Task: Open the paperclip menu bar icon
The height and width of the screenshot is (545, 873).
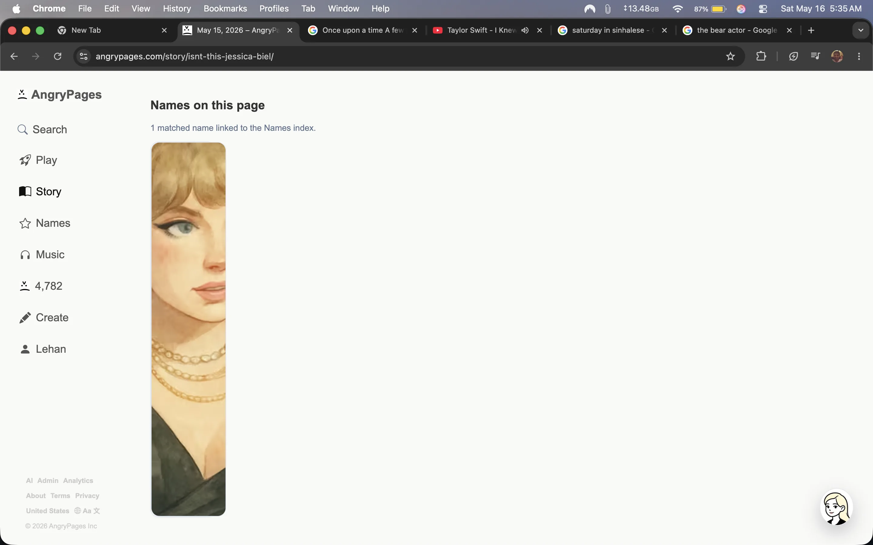Action: point(608,9)
